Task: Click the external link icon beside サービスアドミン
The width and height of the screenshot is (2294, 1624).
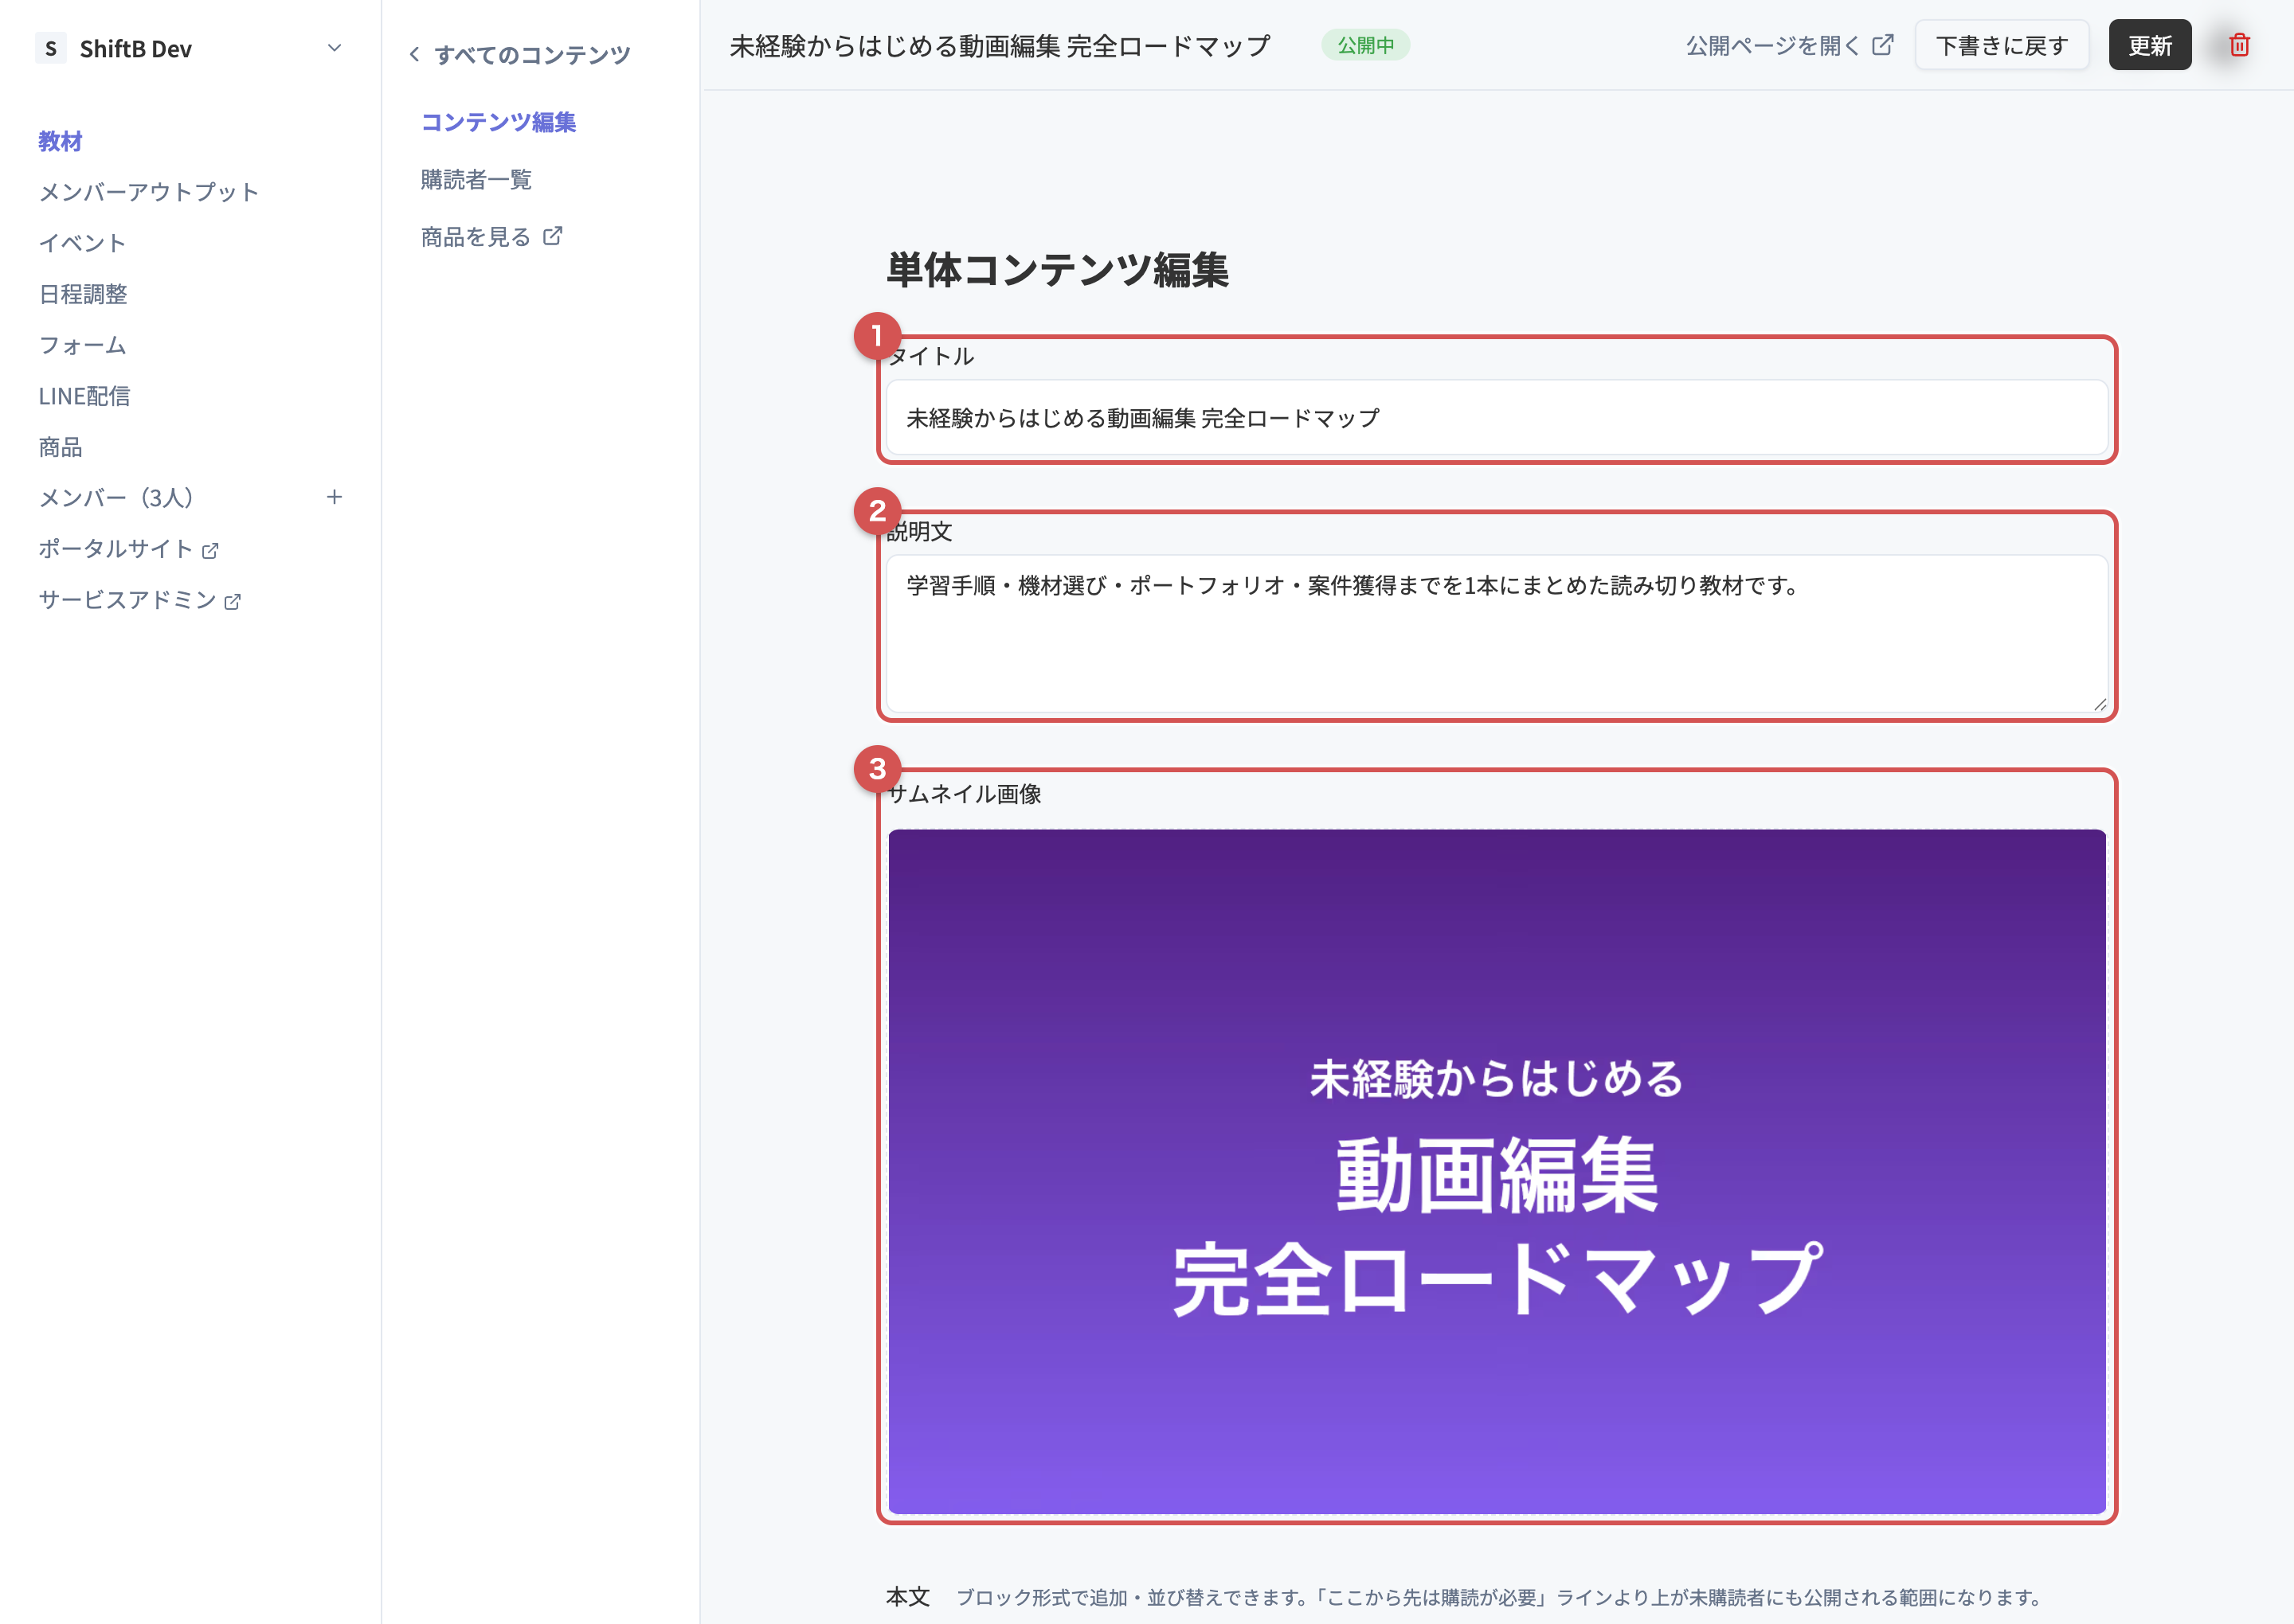Action: pyautogui.click(x=233, y=601)
